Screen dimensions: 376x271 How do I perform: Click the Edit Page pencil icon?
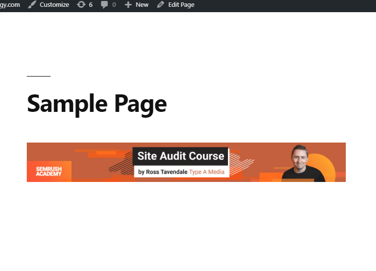(x=160, y=4)
